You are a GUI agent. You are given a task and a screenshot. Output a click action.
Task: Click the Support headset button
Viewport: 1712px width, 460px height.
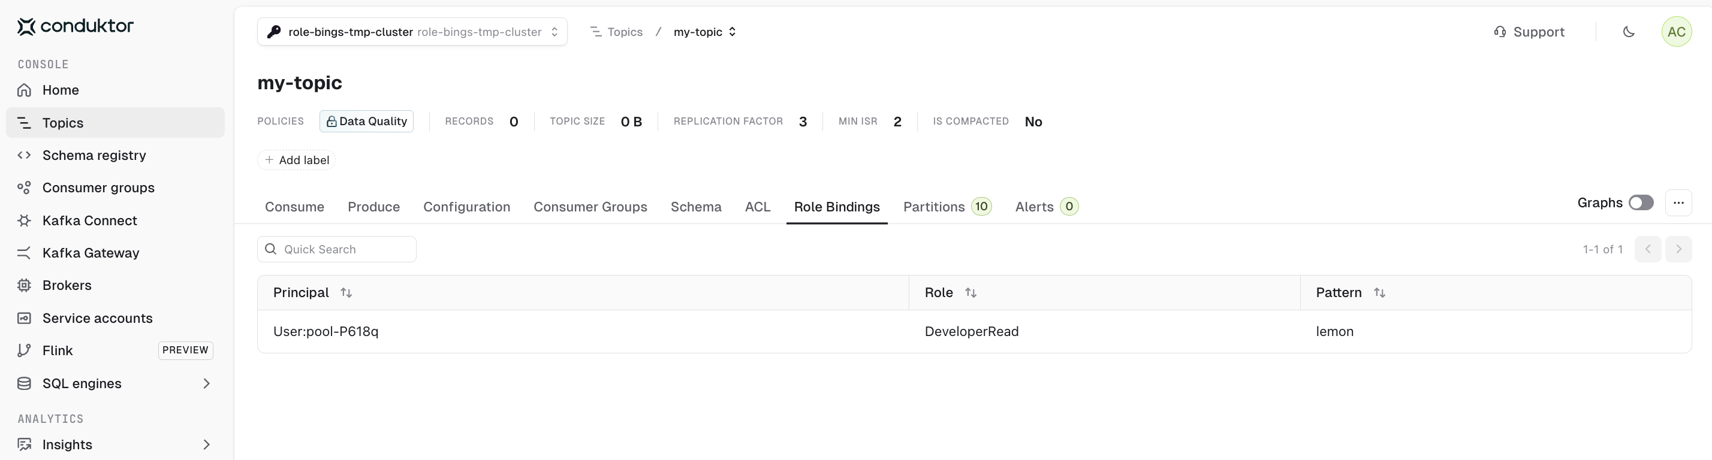[x=1529, y=32]
